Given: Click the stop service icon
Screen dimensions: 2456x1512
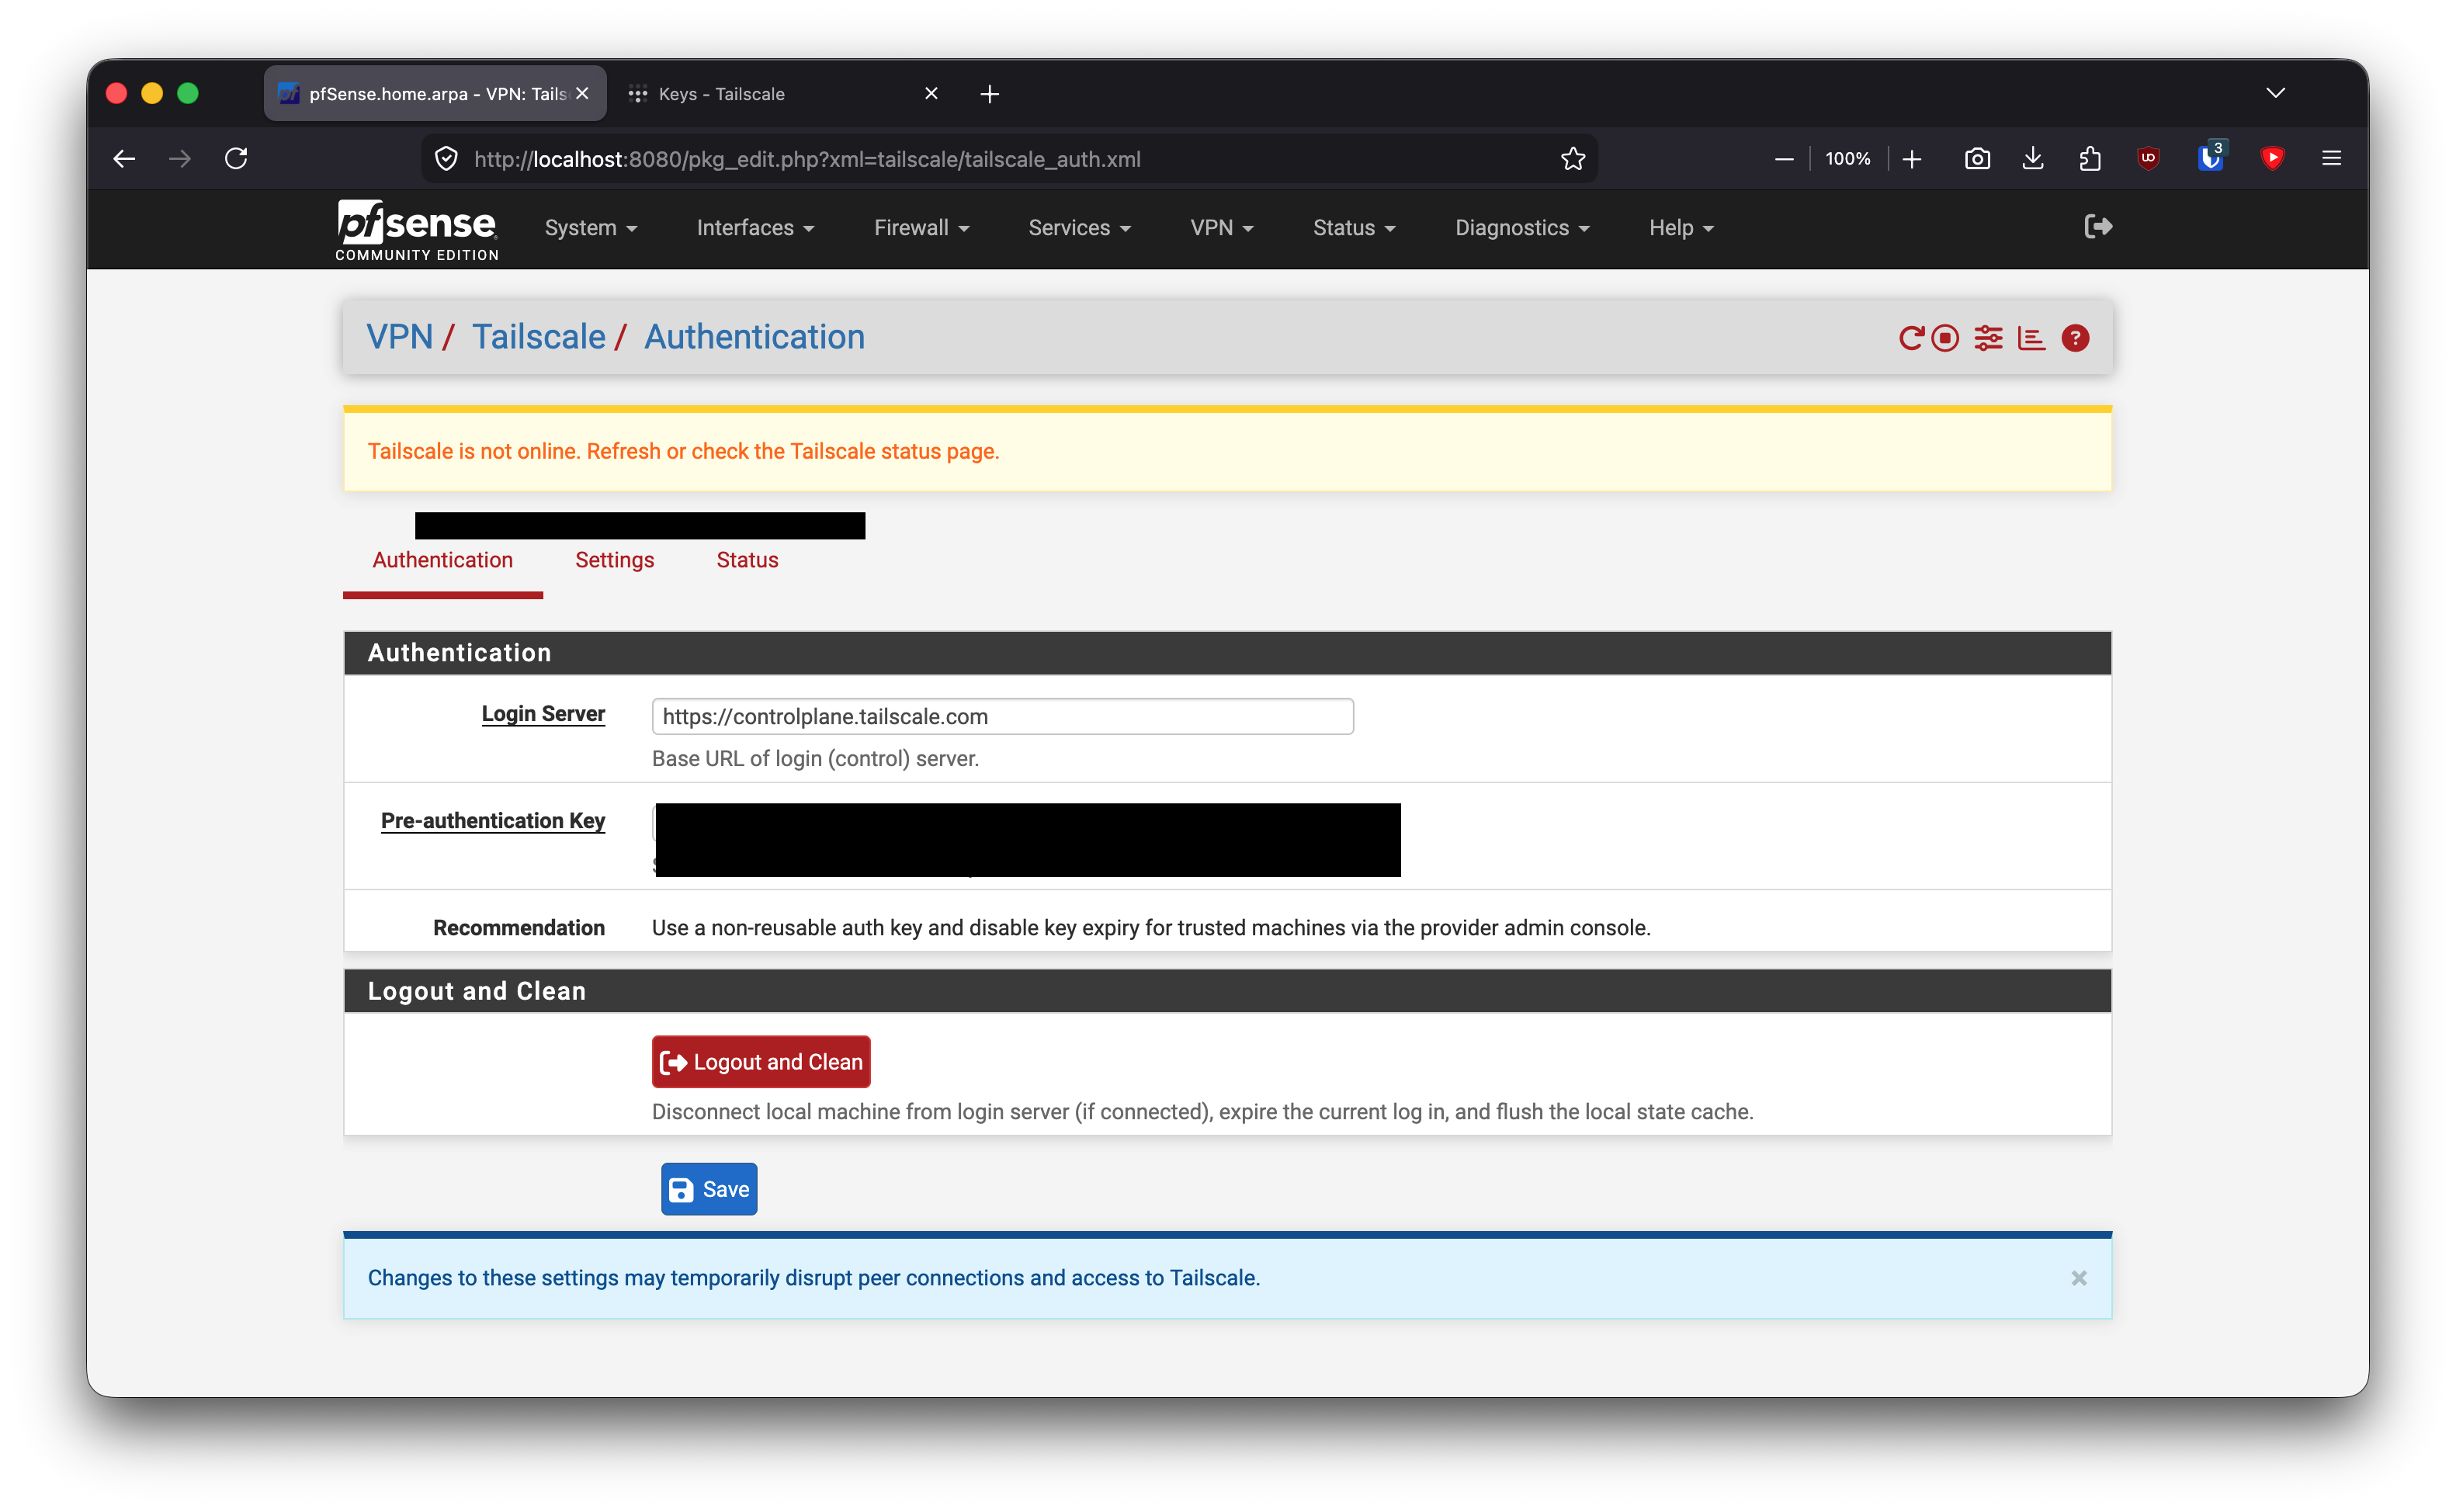Looking at the screenshot, I should click(1945, 338).
